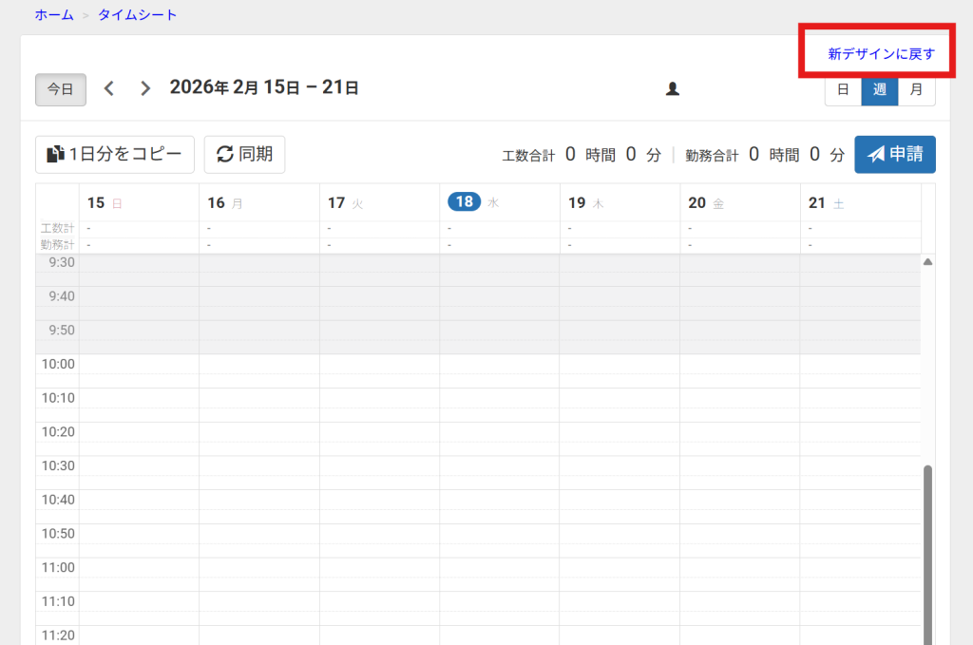The height and width of the screenshot is (645, 973).
Task: Switch to 日 day view
Action: (x=843, y=89)
